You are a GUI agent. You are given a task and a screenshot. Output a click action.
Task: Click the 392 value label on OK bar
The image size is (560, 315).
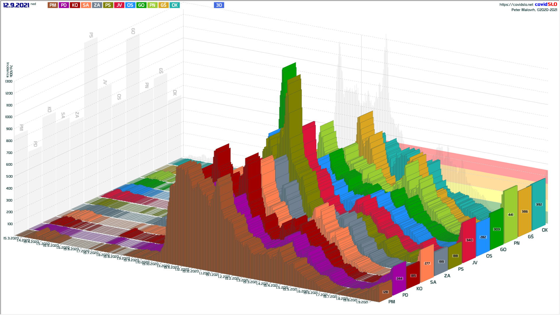coord(539,204)
